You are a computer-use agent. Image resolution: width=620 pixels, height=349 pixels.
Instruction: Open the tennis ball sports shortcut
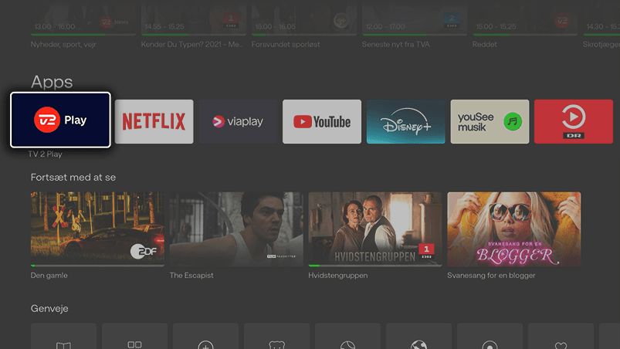pyautogui.click(x=347, y=337)
